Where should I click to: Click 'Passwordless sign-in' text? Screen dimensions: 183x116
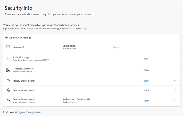23,72
